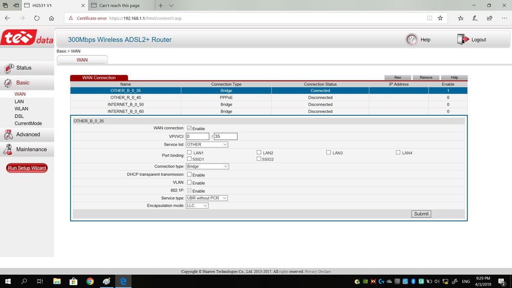Open Google Chrome from the taskbar
The height and width of the screenshot is (288, 512).
click(90, 281)
